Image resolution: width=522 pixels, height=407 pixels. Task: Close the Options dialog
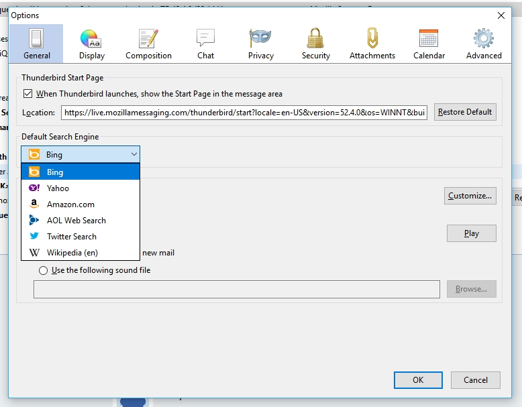tap(501, 15)
